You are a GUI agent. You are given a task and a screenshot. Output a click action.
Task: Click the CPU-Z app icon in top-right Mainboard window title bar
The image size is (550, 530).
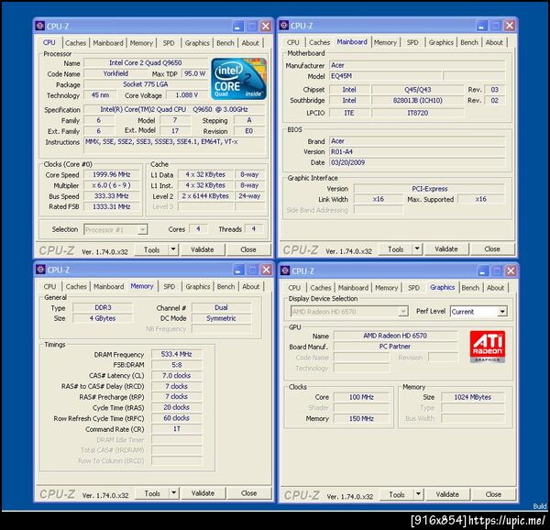pos(284,26)
